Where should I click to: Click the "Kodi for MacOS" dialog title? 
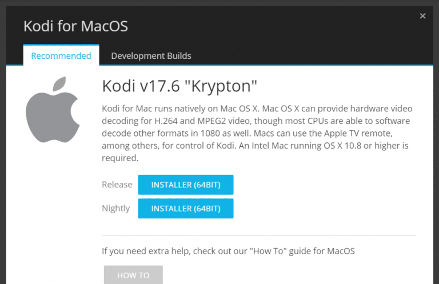tap(75, 26)
